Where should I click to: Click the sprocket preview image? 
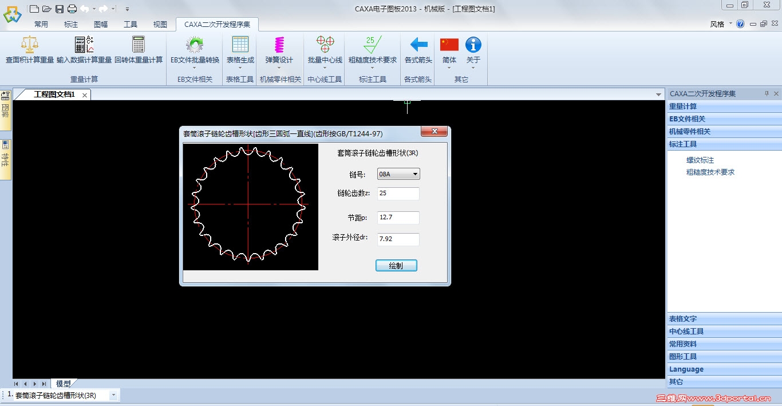click(250, 207)
